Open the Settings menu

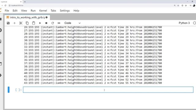coord(65,11)
